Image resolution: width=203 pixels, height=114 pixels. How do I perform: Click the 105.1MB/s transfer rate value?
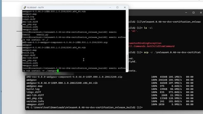coord(175,77)
